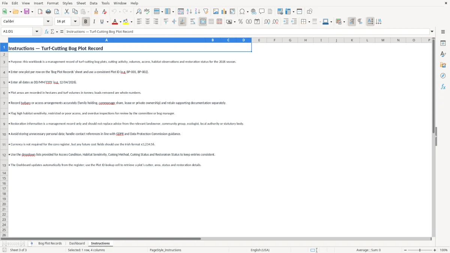Apply the red font color swatch
The height and width of the screenshot is (253, 450).
(x=115, y=22)
